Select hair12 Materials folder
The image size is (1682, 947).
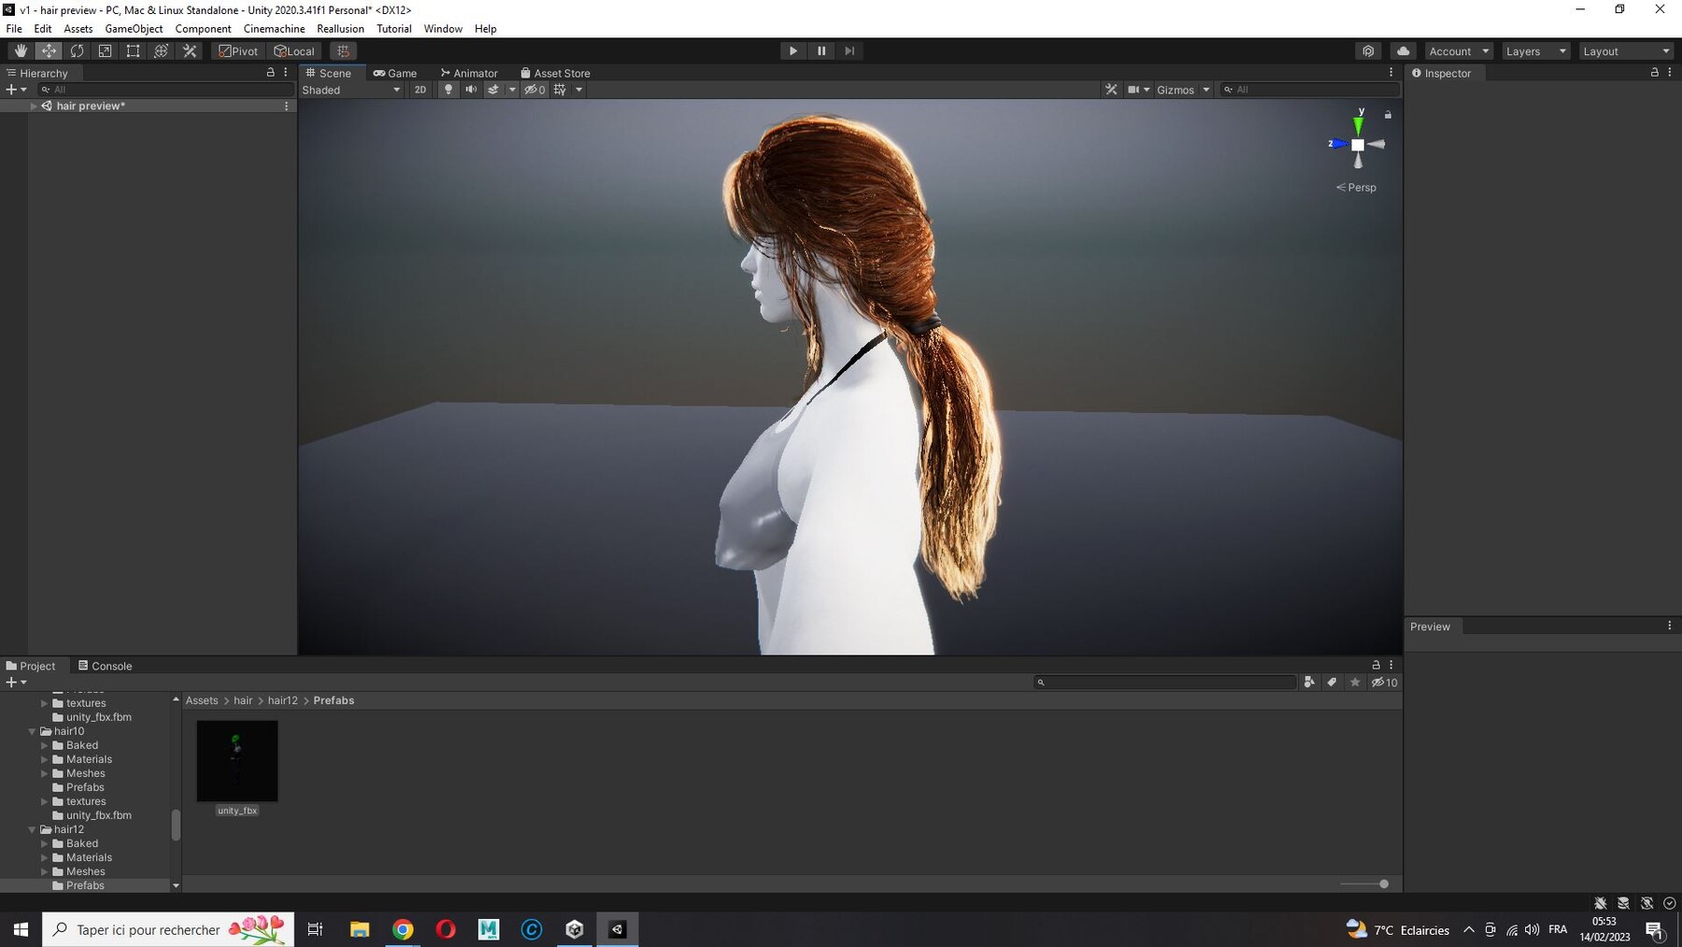click(x=89, y=857)
